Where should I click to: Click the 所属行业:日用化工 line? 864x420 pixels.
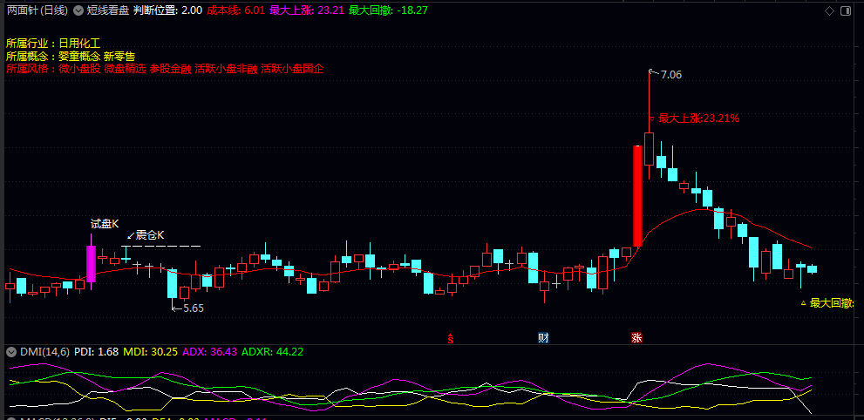pyautogui.click(x=53, y=43)
